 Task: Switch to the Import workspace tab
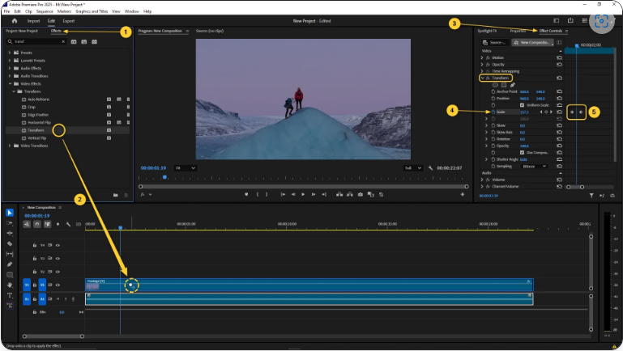33,21
